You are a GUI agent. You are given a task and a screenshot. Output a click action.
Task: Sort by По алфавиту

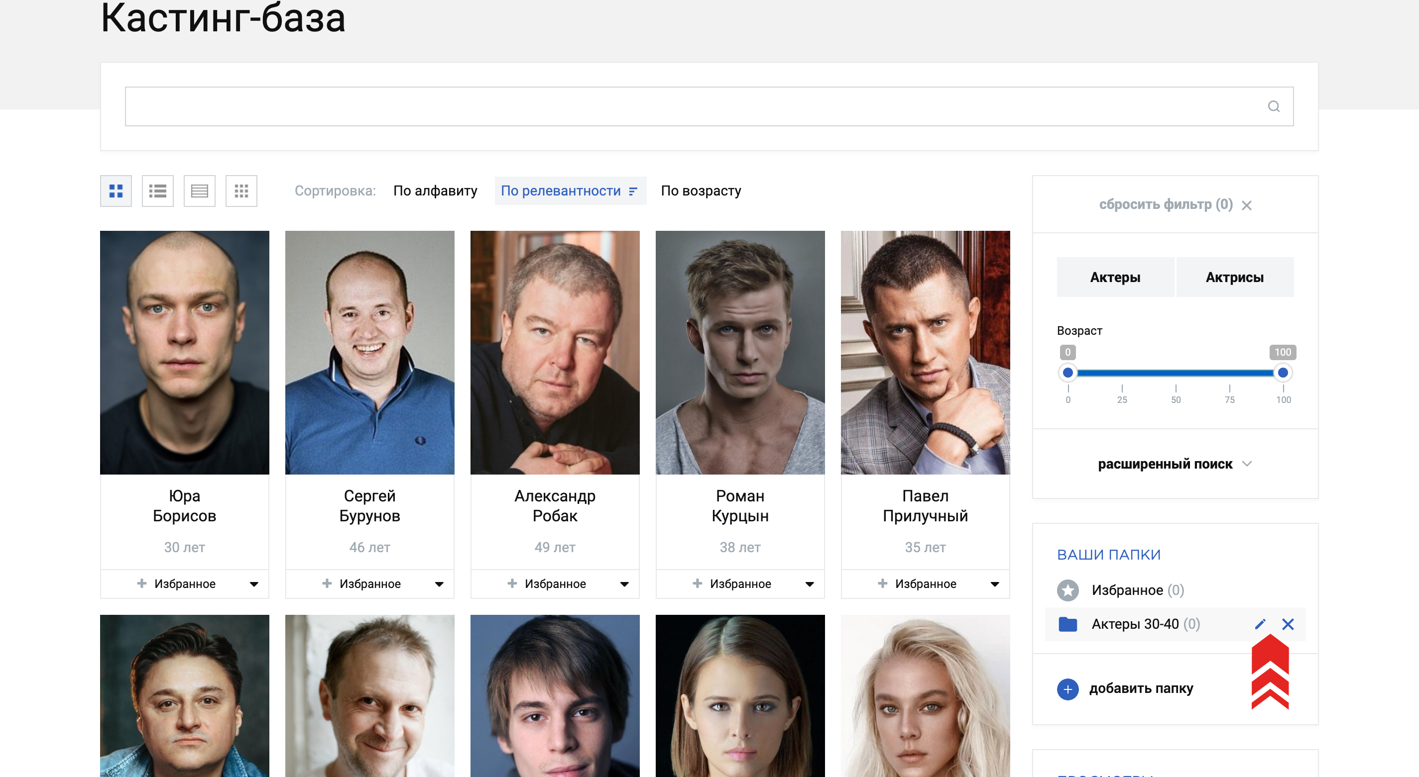pyautogui.click(x=435, y=191)
